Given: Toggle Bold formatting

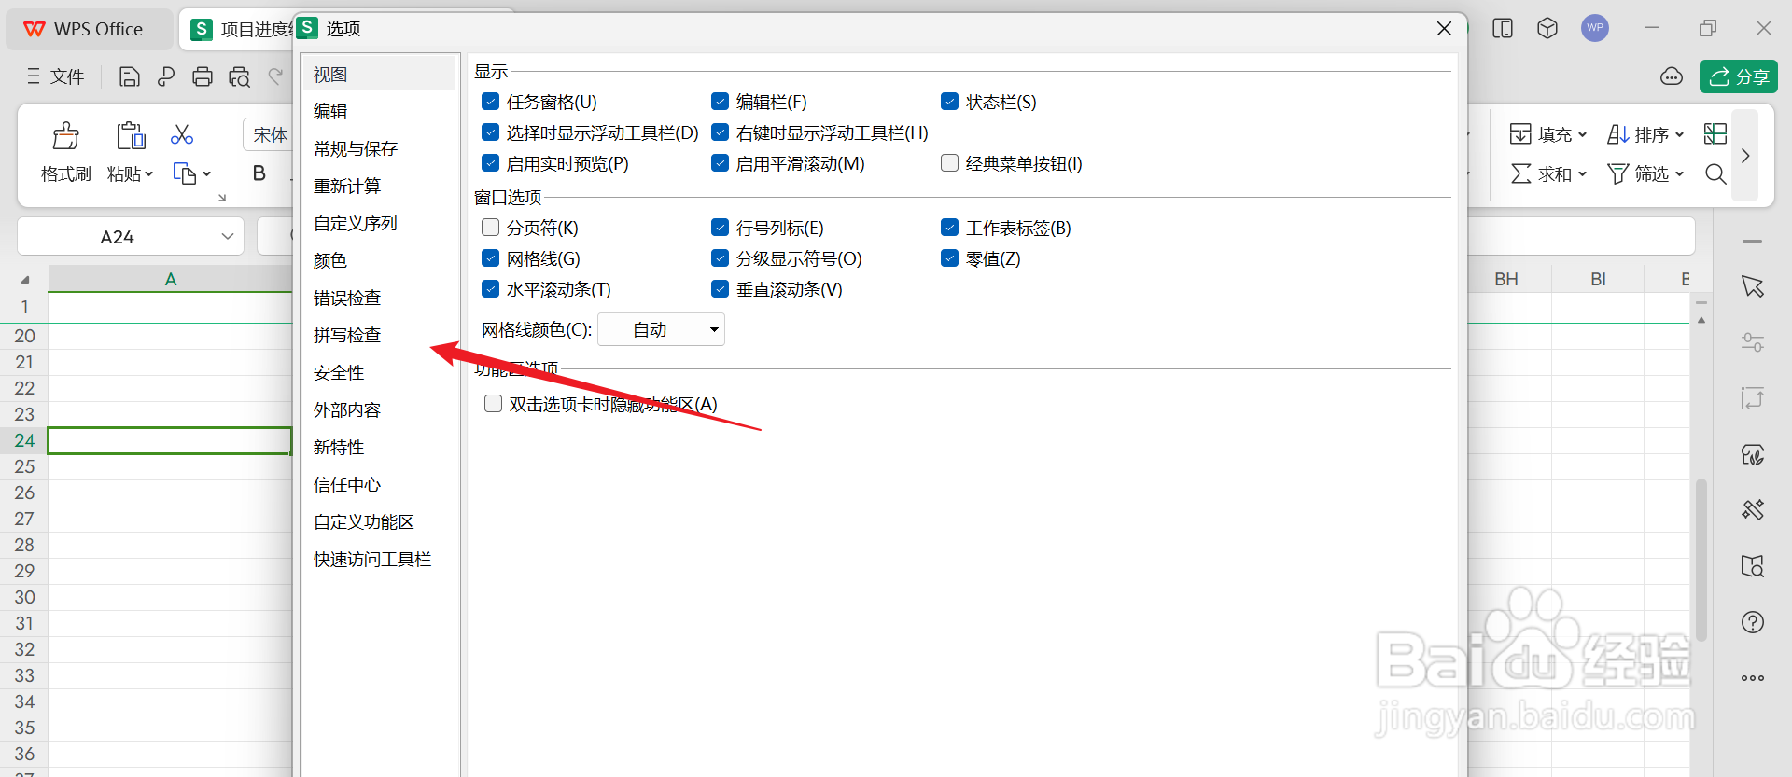Looking at the screenshot, I should pyautogui.click(x=259, y=173).
